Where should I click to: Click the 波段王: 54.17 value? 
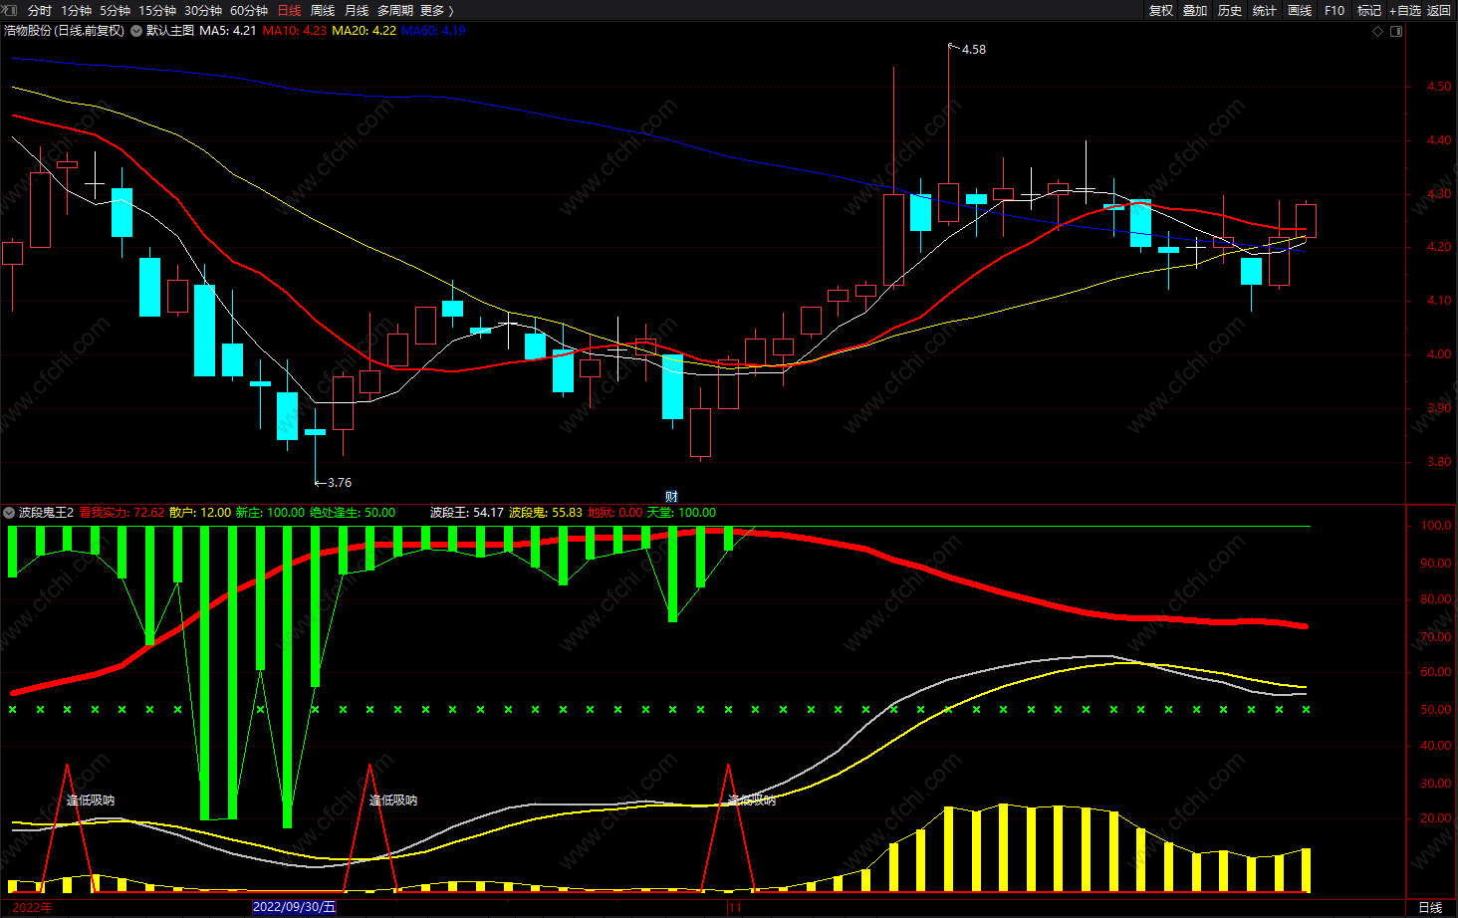pos(467,513)
